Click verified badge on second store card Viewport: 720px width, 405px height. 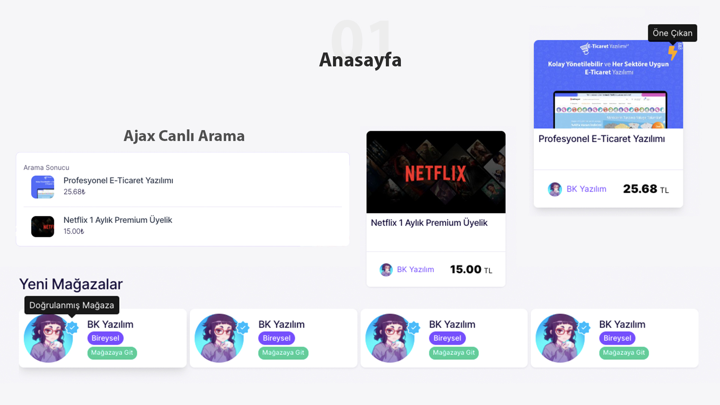243,328
